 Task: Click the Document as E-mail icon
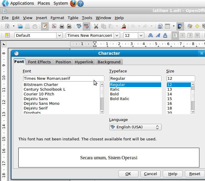click(35, 26)
